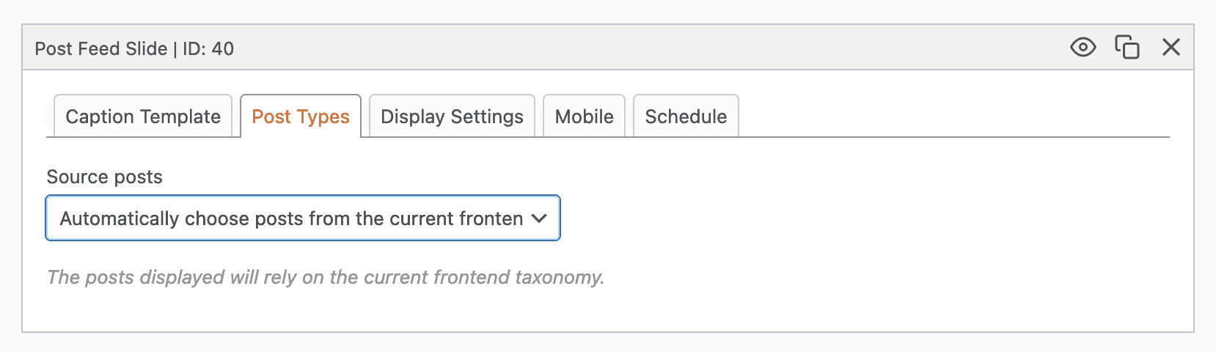Click the empty header bar area left of the eye icon
This screenshot has width=1216, height=352.
[660, 48]
